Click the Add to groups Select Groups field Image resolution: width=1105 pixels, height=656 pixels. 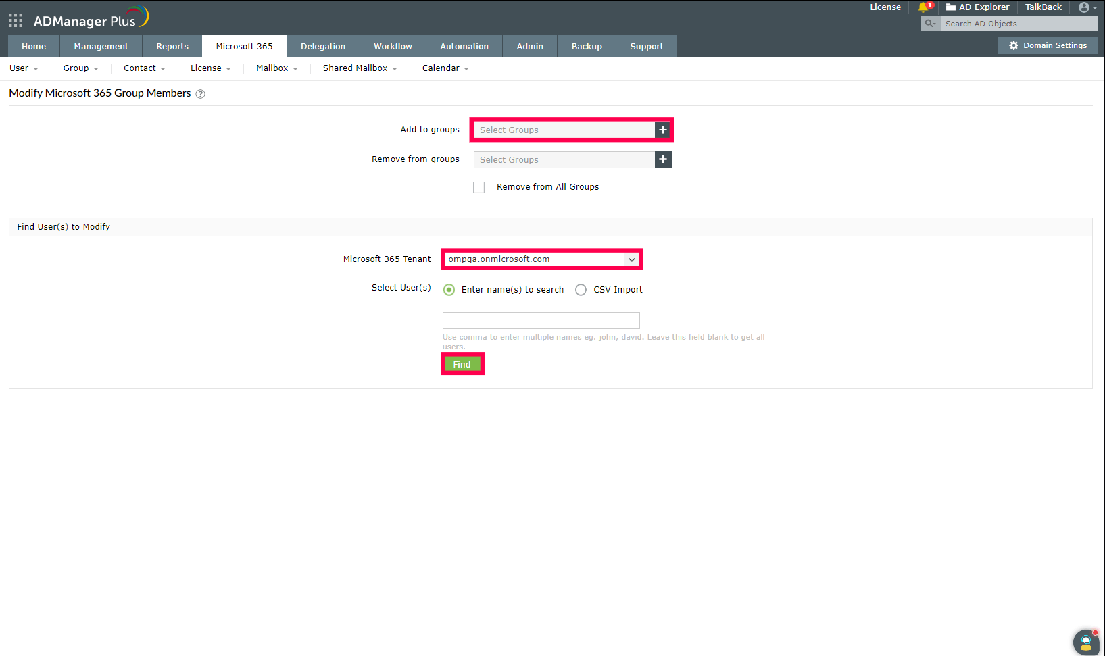pyautogui.click(x=564, y=130)
